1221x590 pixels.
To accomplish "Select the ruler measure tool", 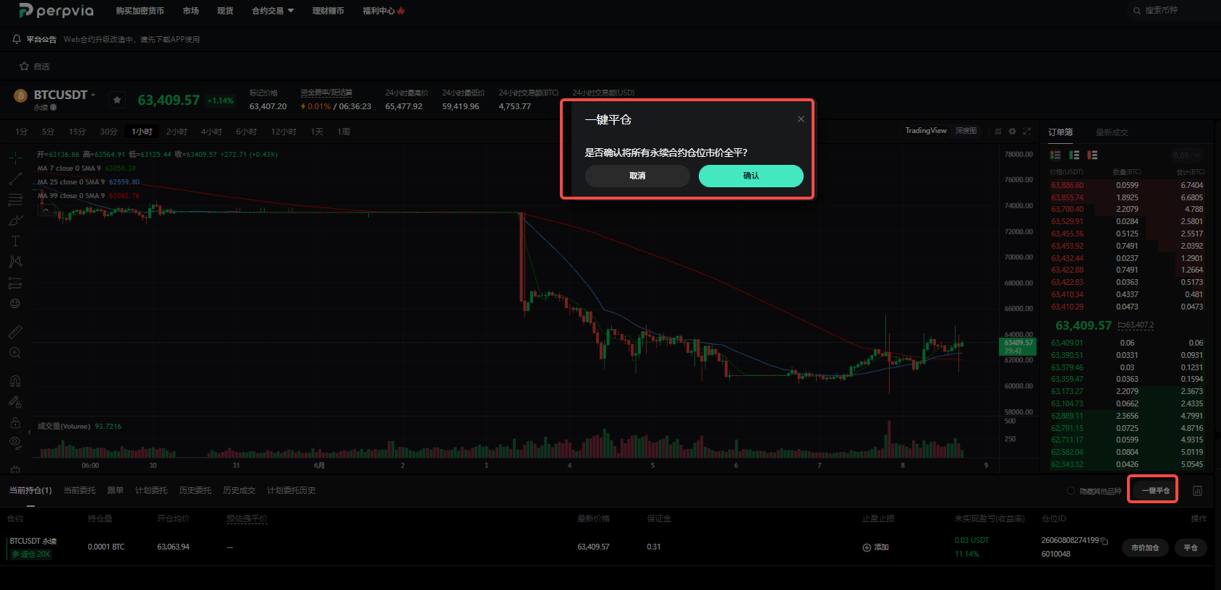I will pyautogui.click(x=15, y=332).
